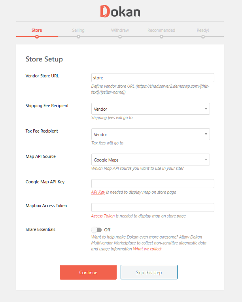
Task: Focus the Mapbox Access Token field
Action: (153, 208)
